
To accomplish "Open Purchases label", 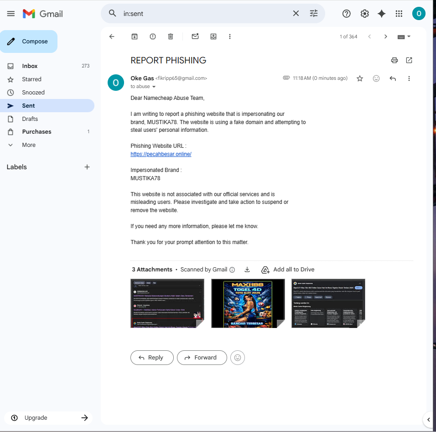I will pos(47,131).
